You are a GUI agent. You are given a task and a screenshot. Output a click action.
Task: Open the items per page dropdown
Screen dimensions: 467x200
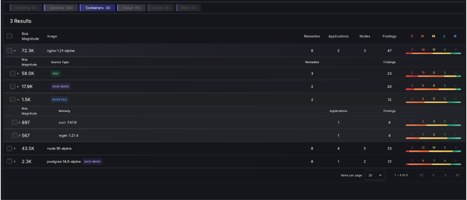pos(375,175)
